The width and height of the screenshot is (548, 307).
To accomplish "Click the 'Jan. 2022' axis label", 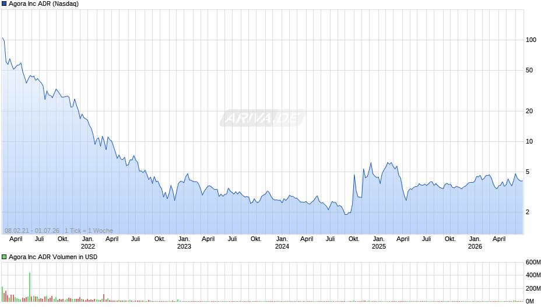I will click(x=87, y=243).
